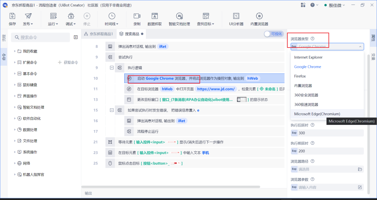Open the 数据抓取 data scraping tool
The width and height of the screenshot is (377, 200).
coord(155,19)
